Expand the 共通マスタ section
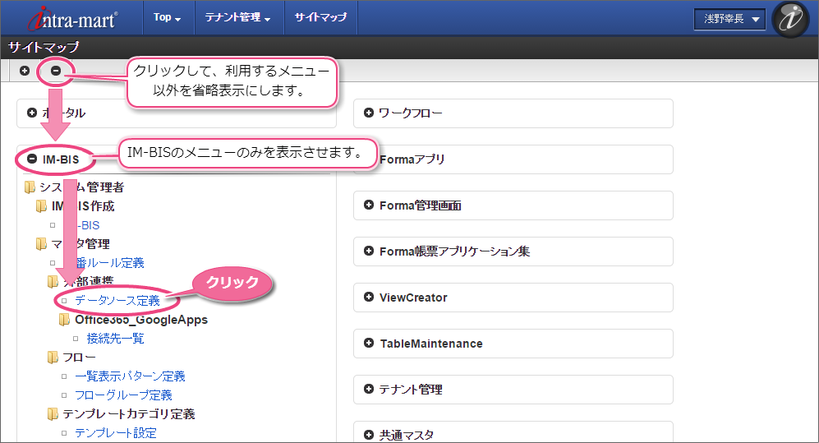Screen dimensions: 819x443 [369, 435]
